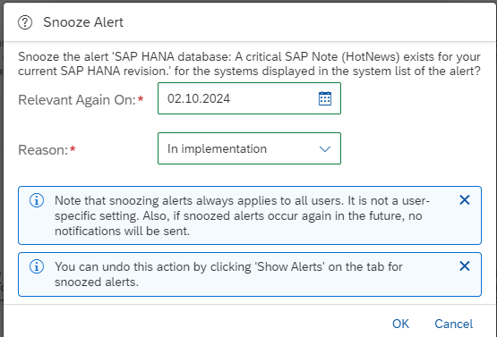
Task: Expand the Reason dropdown chevron arrow
Action: point(325,148)
